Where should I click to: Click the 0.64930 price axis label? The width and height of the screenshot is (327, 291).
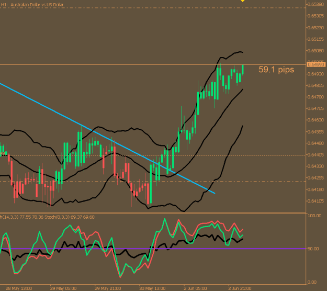(x=316, y=74)
